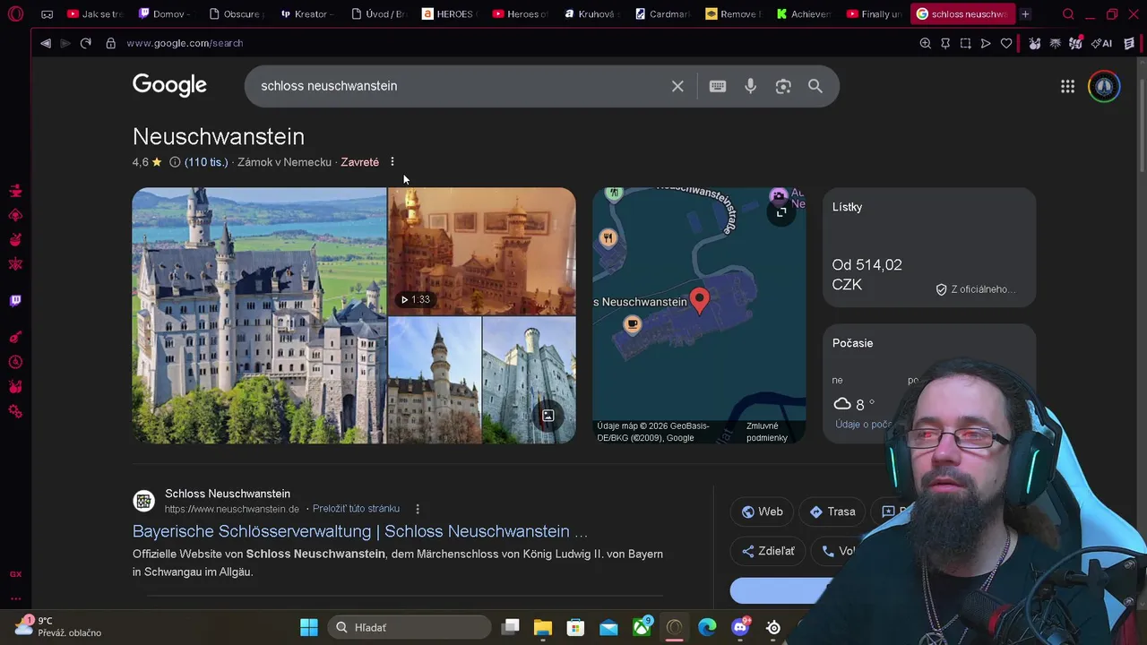The height and width of the screenshot is (645, 1147).
Task: Open the workspaces icon beside Opera logo
Action: (47, 14)
